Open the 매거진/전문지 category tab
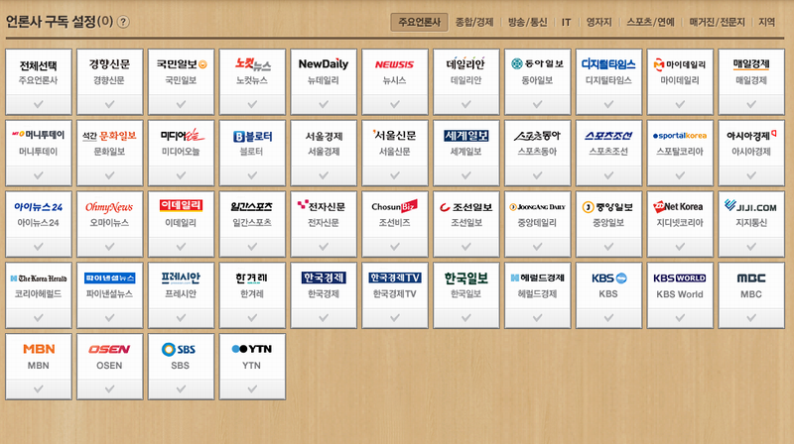 click(x=717, y=22)
